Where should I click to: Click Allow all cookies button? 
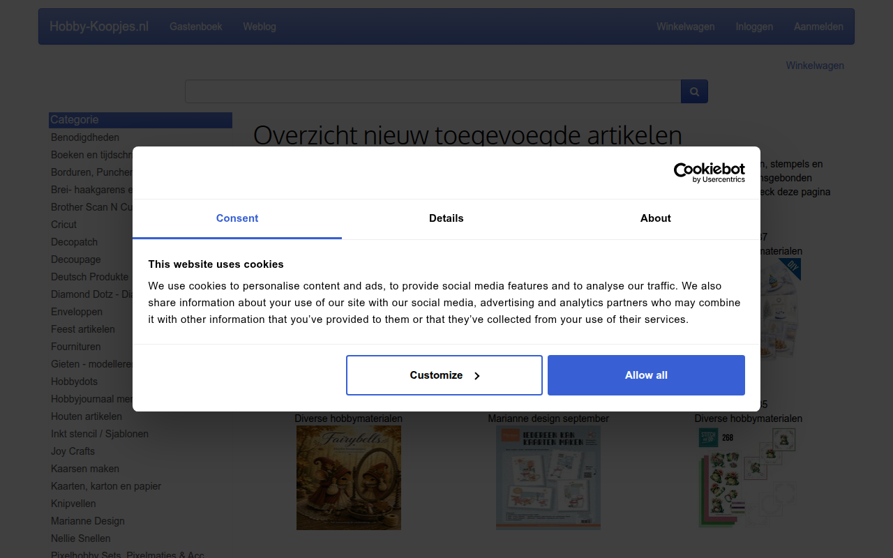(646, 375)
